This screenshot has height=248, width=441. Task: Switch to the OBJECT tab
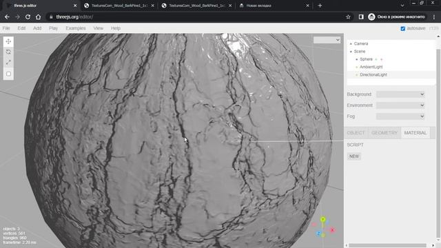pos(356,133)
